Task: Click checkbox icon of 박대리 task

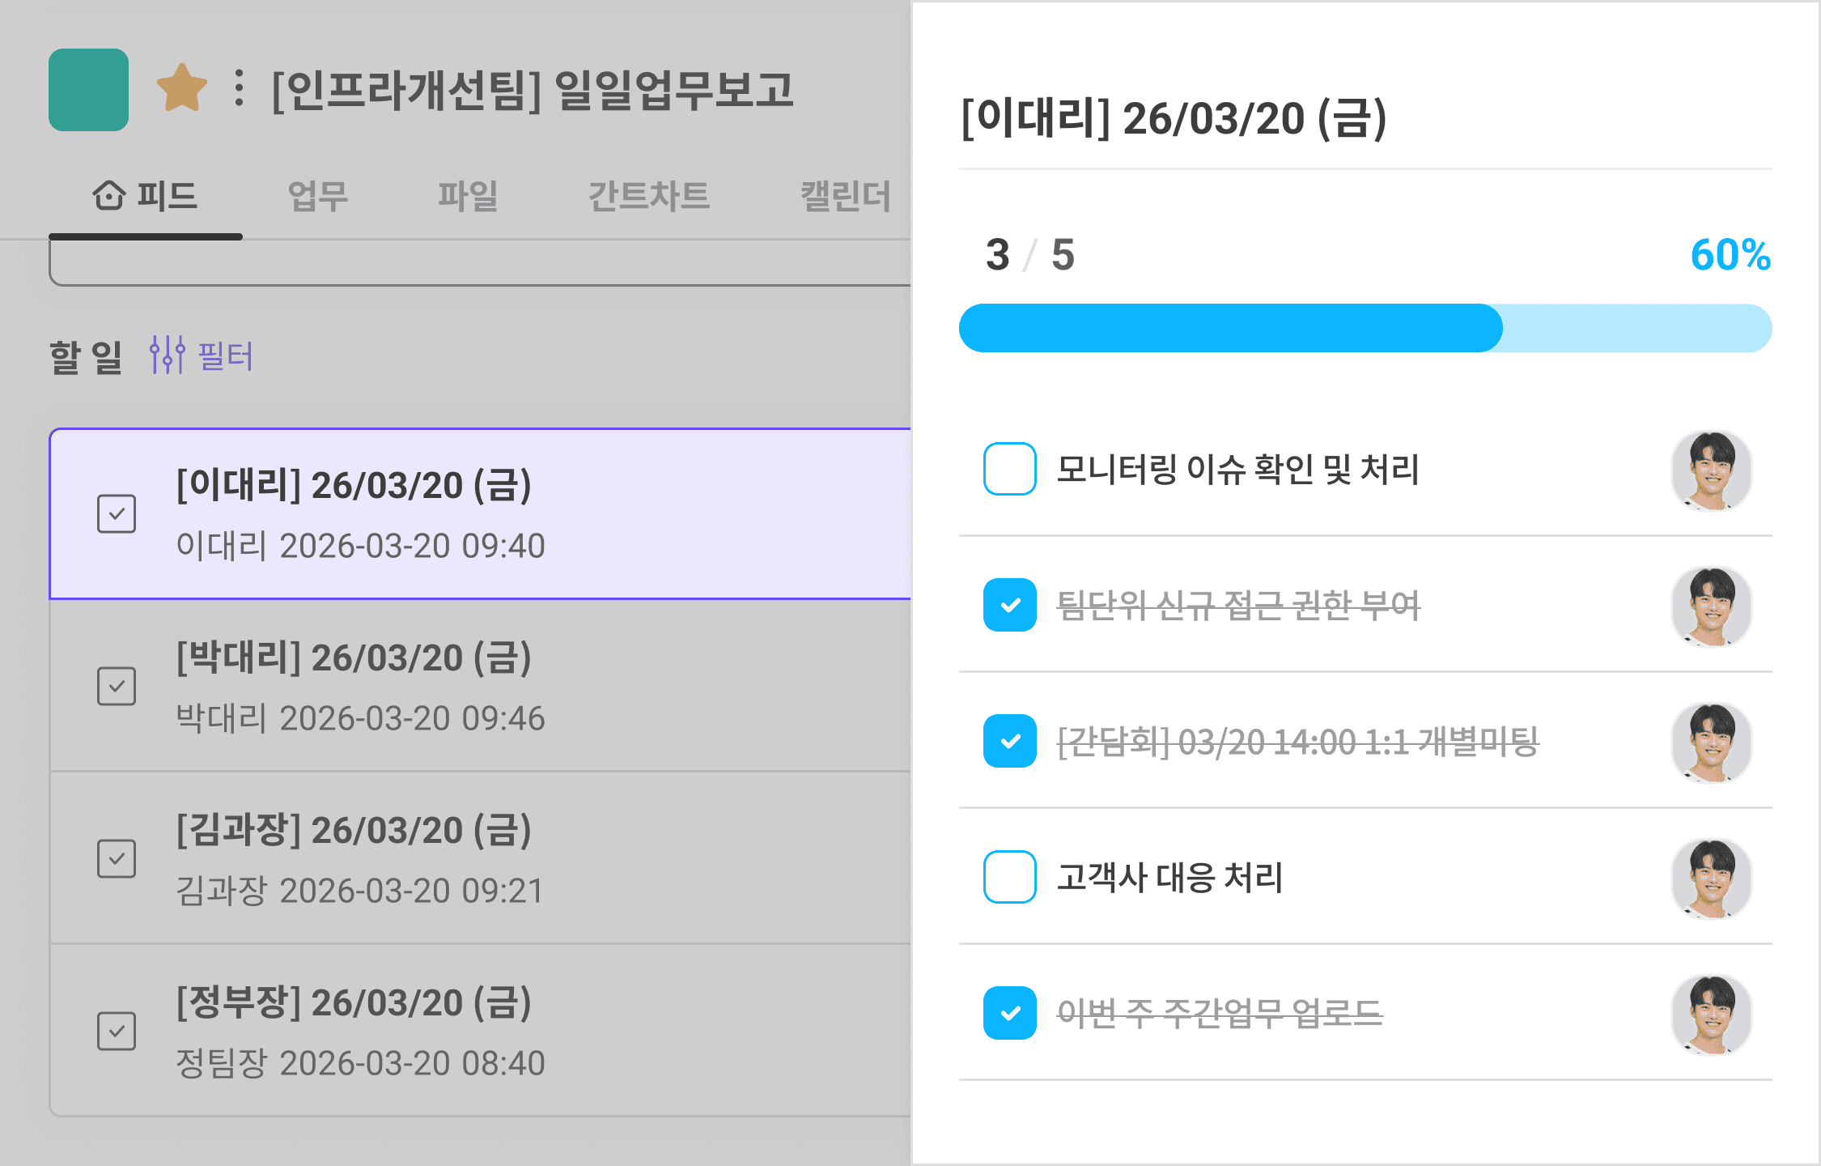Action: coord(117,687)
